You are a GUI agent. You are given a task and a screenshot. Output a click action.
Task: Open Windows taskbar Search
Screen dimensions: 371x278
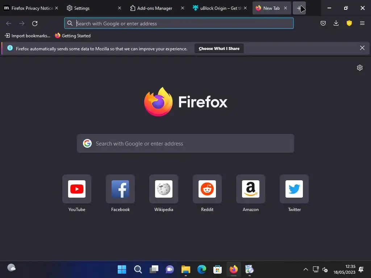click(138, 269)
